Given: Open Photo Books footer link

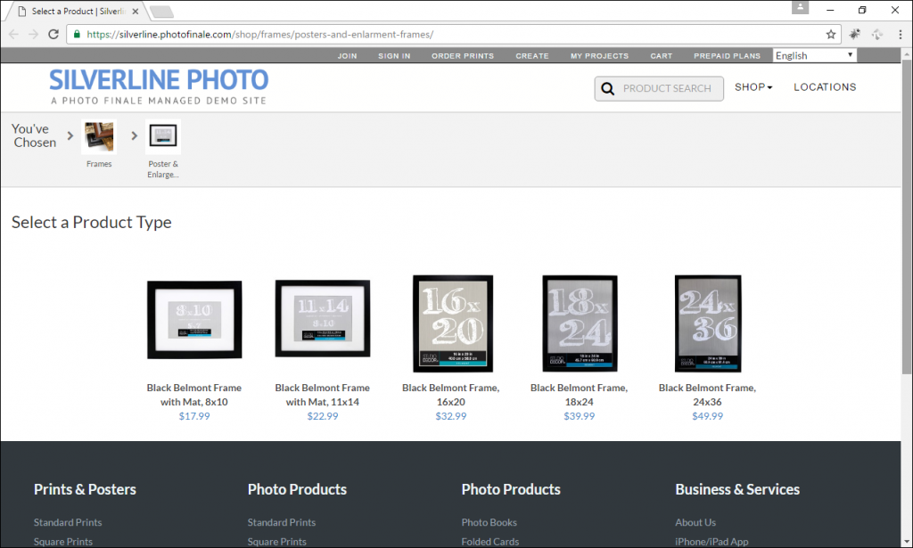Looking at the screenshot, I should 489,522.
